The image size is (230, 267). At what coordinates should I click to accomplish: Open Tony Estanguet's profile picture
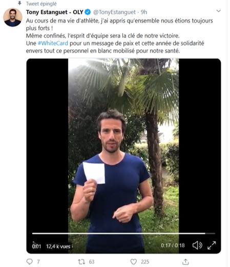point(13,17)
